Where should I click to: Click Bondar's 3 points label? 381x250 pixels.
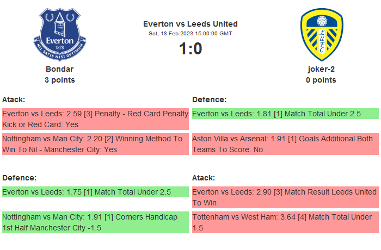60,80
